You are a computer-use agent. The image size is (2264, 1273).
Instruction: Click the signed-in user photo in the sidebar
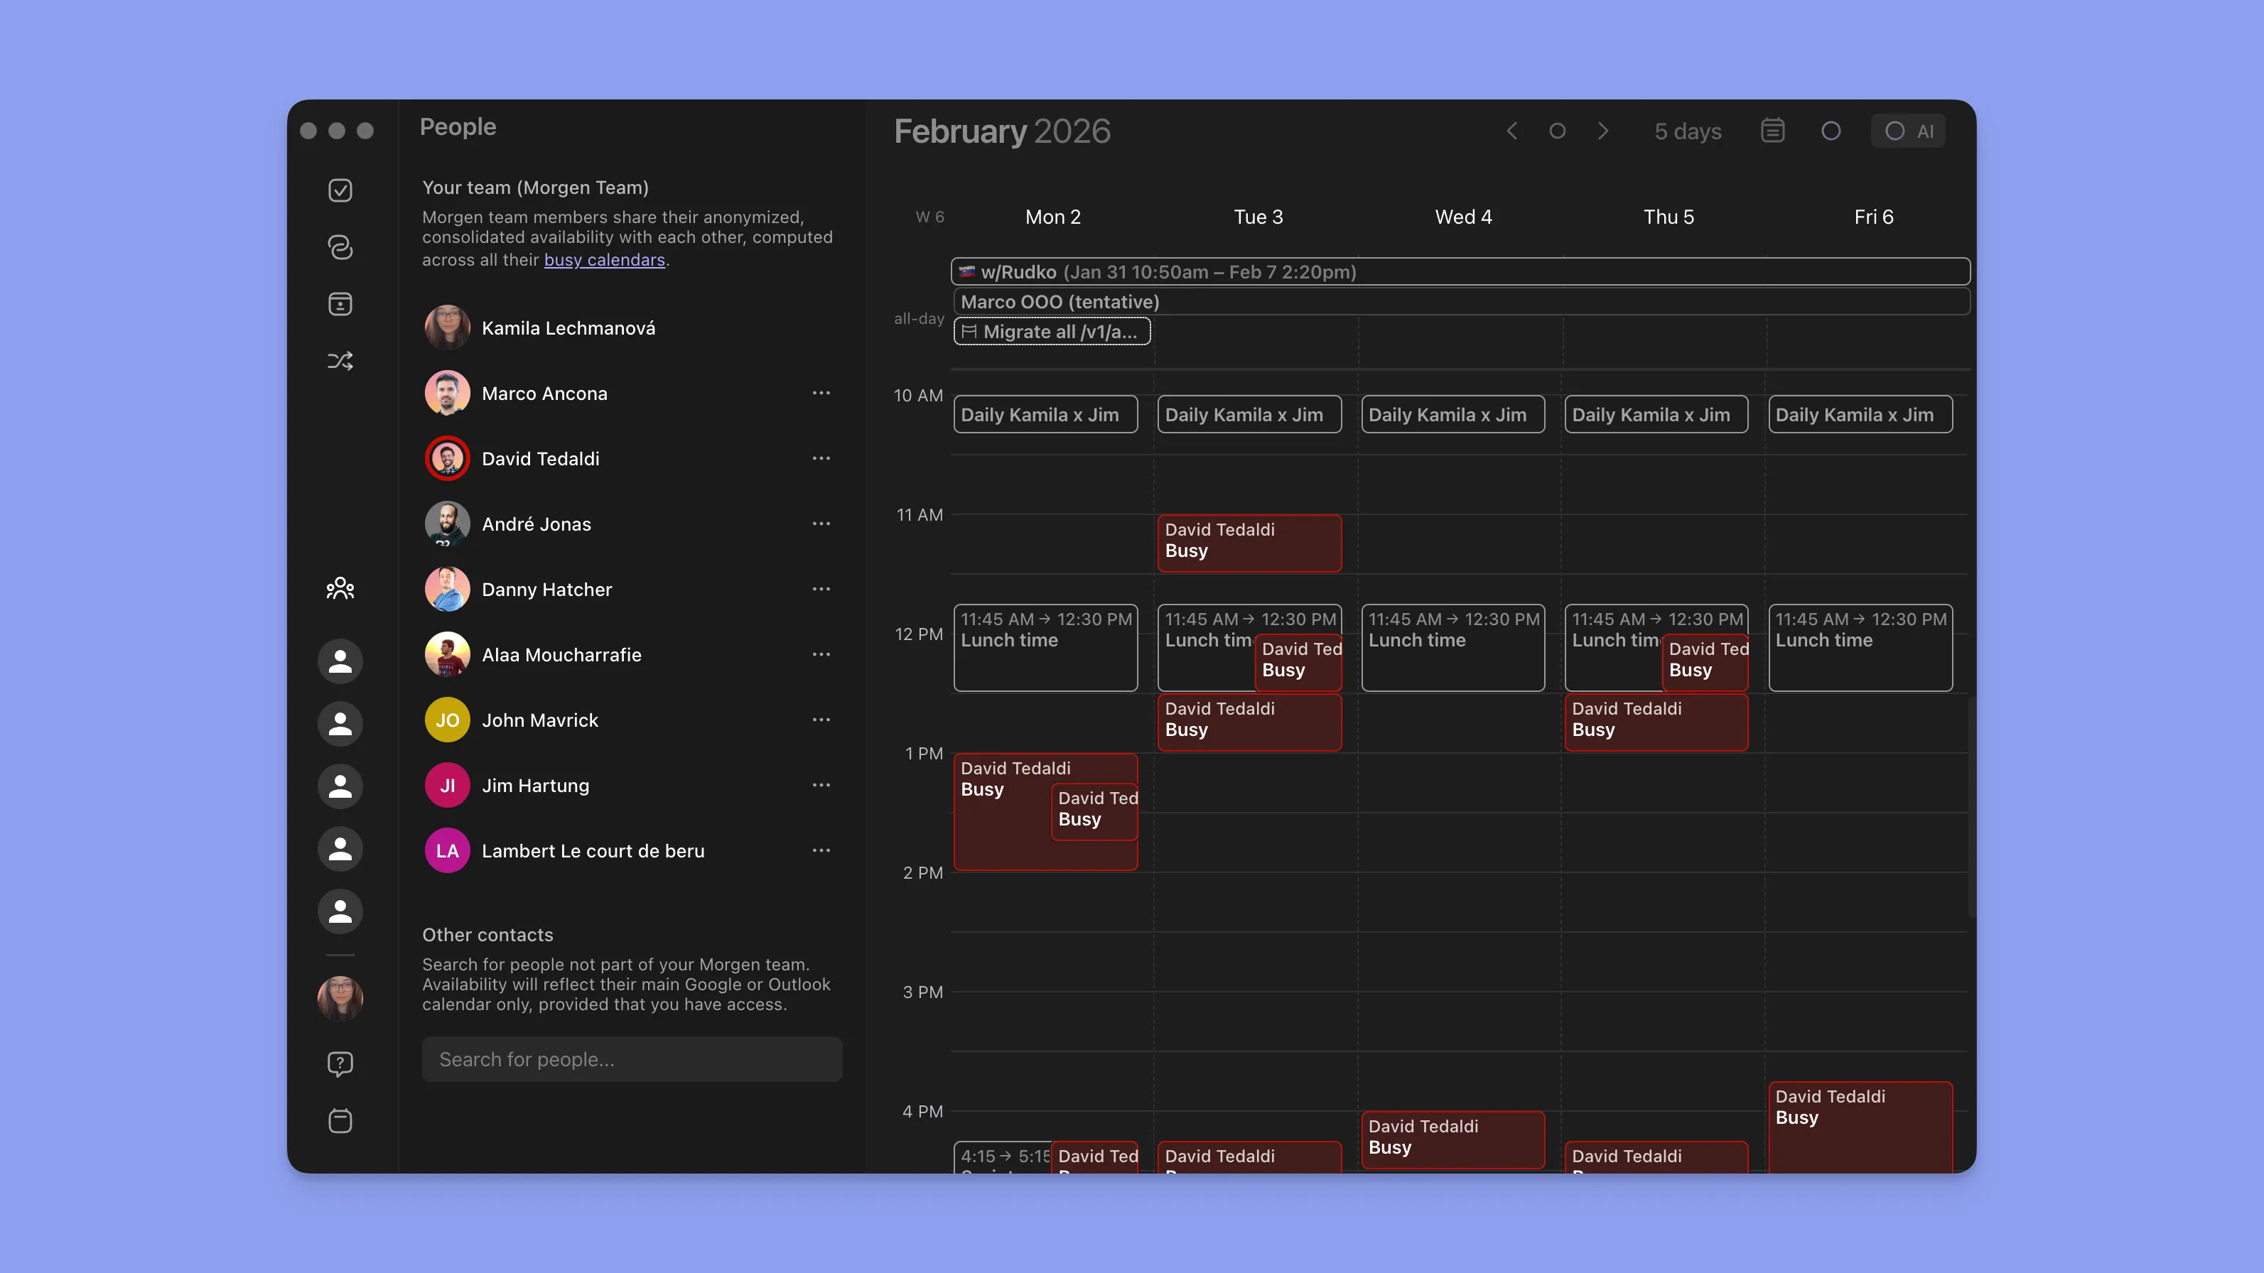340,998
